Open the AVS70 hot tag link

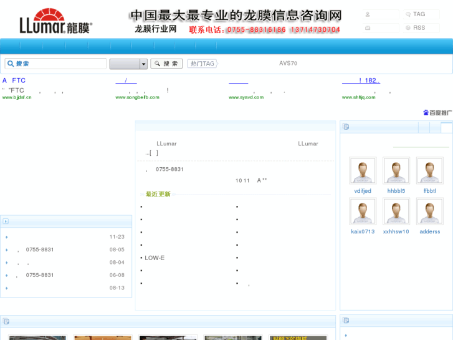click(288, 64)
